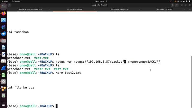Launch Wireshark from the dock
This screenshot has width=192, height=108.
(3, 68)
